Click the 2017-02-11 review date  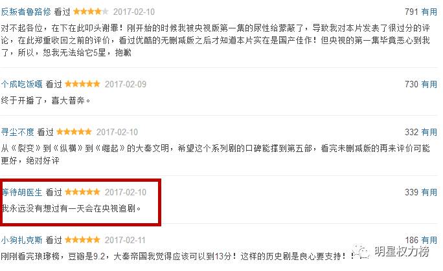click(x=125, y=240)
